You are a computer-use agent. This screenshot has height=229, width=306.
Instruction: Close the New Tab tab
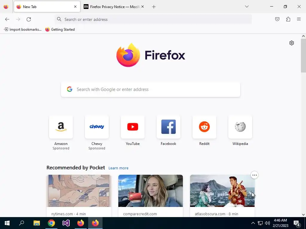(75, 7)
